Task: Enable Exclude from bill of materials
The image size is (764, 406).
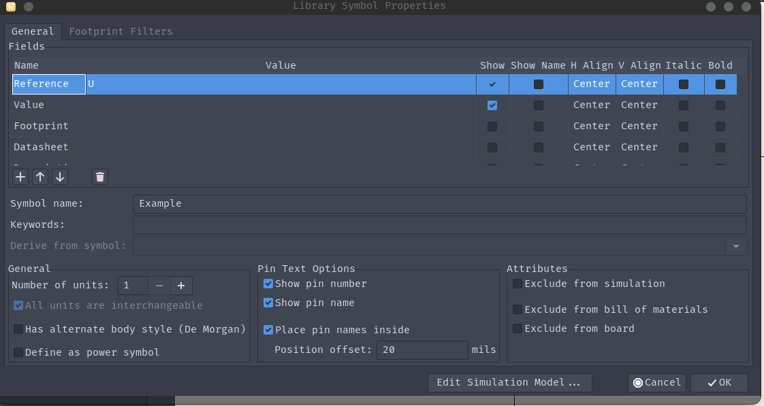Action: [518, 309]
